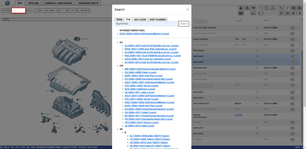The height and width of the screenshot is (149, 306).
Task: Open PO 2005>>2008 Polo/Derby link
Action: (149, 79)
